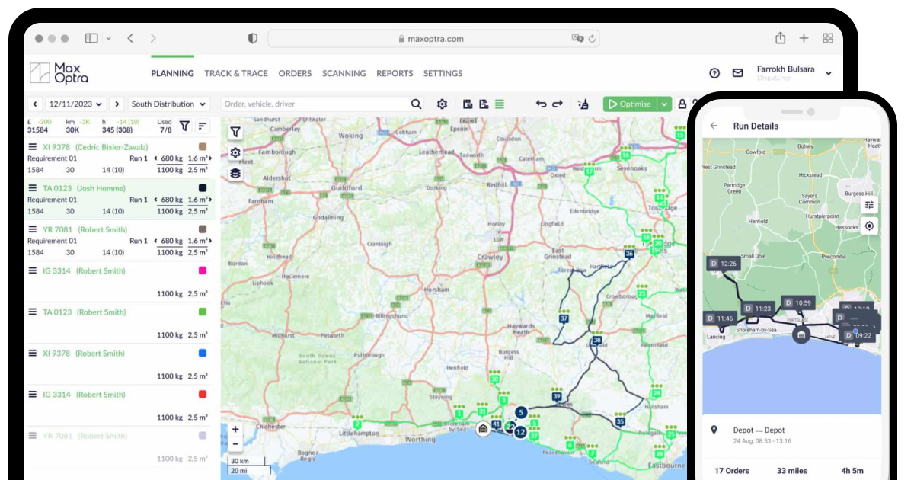Click the maxoptra.com address bar

click(435, 39)
